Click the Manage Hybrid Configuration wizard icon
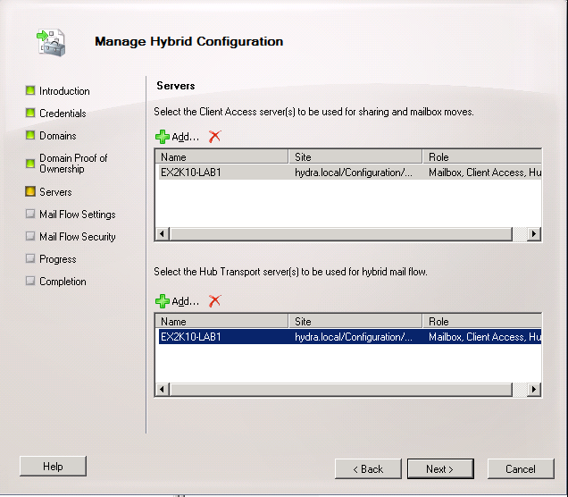This screenshot has width=568, height=497. tap(51, 42)
